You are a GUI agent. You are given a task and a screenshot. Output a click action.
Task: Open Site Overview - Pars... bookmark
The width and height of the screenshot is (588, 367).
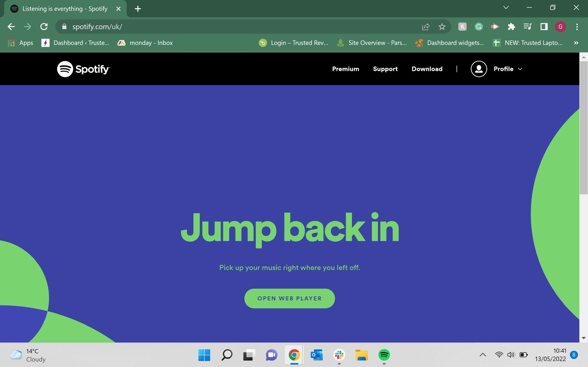371,43
